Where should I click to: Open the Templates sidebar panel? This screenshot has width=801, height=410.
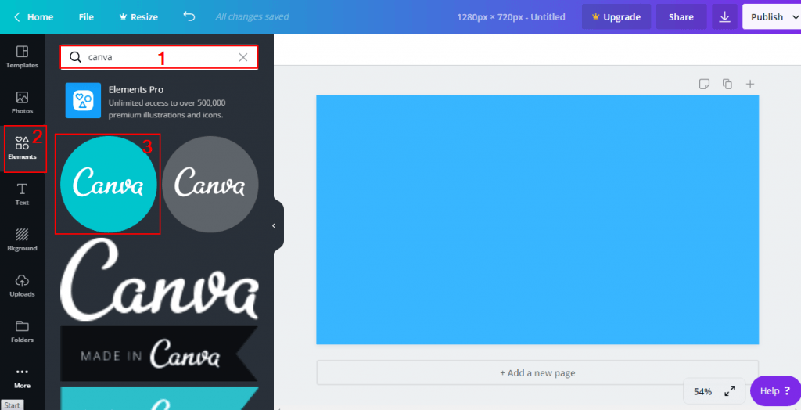[x=22, y=57]
